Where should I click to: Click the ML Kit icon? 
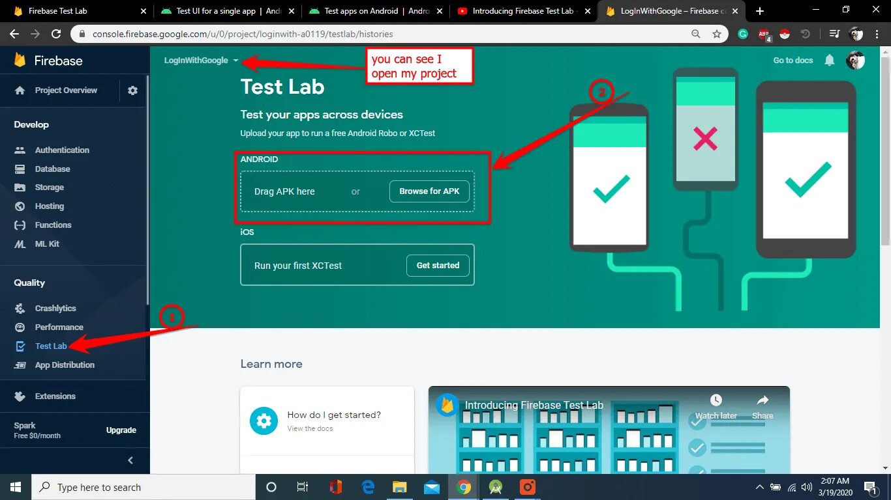tap(20, 244)
